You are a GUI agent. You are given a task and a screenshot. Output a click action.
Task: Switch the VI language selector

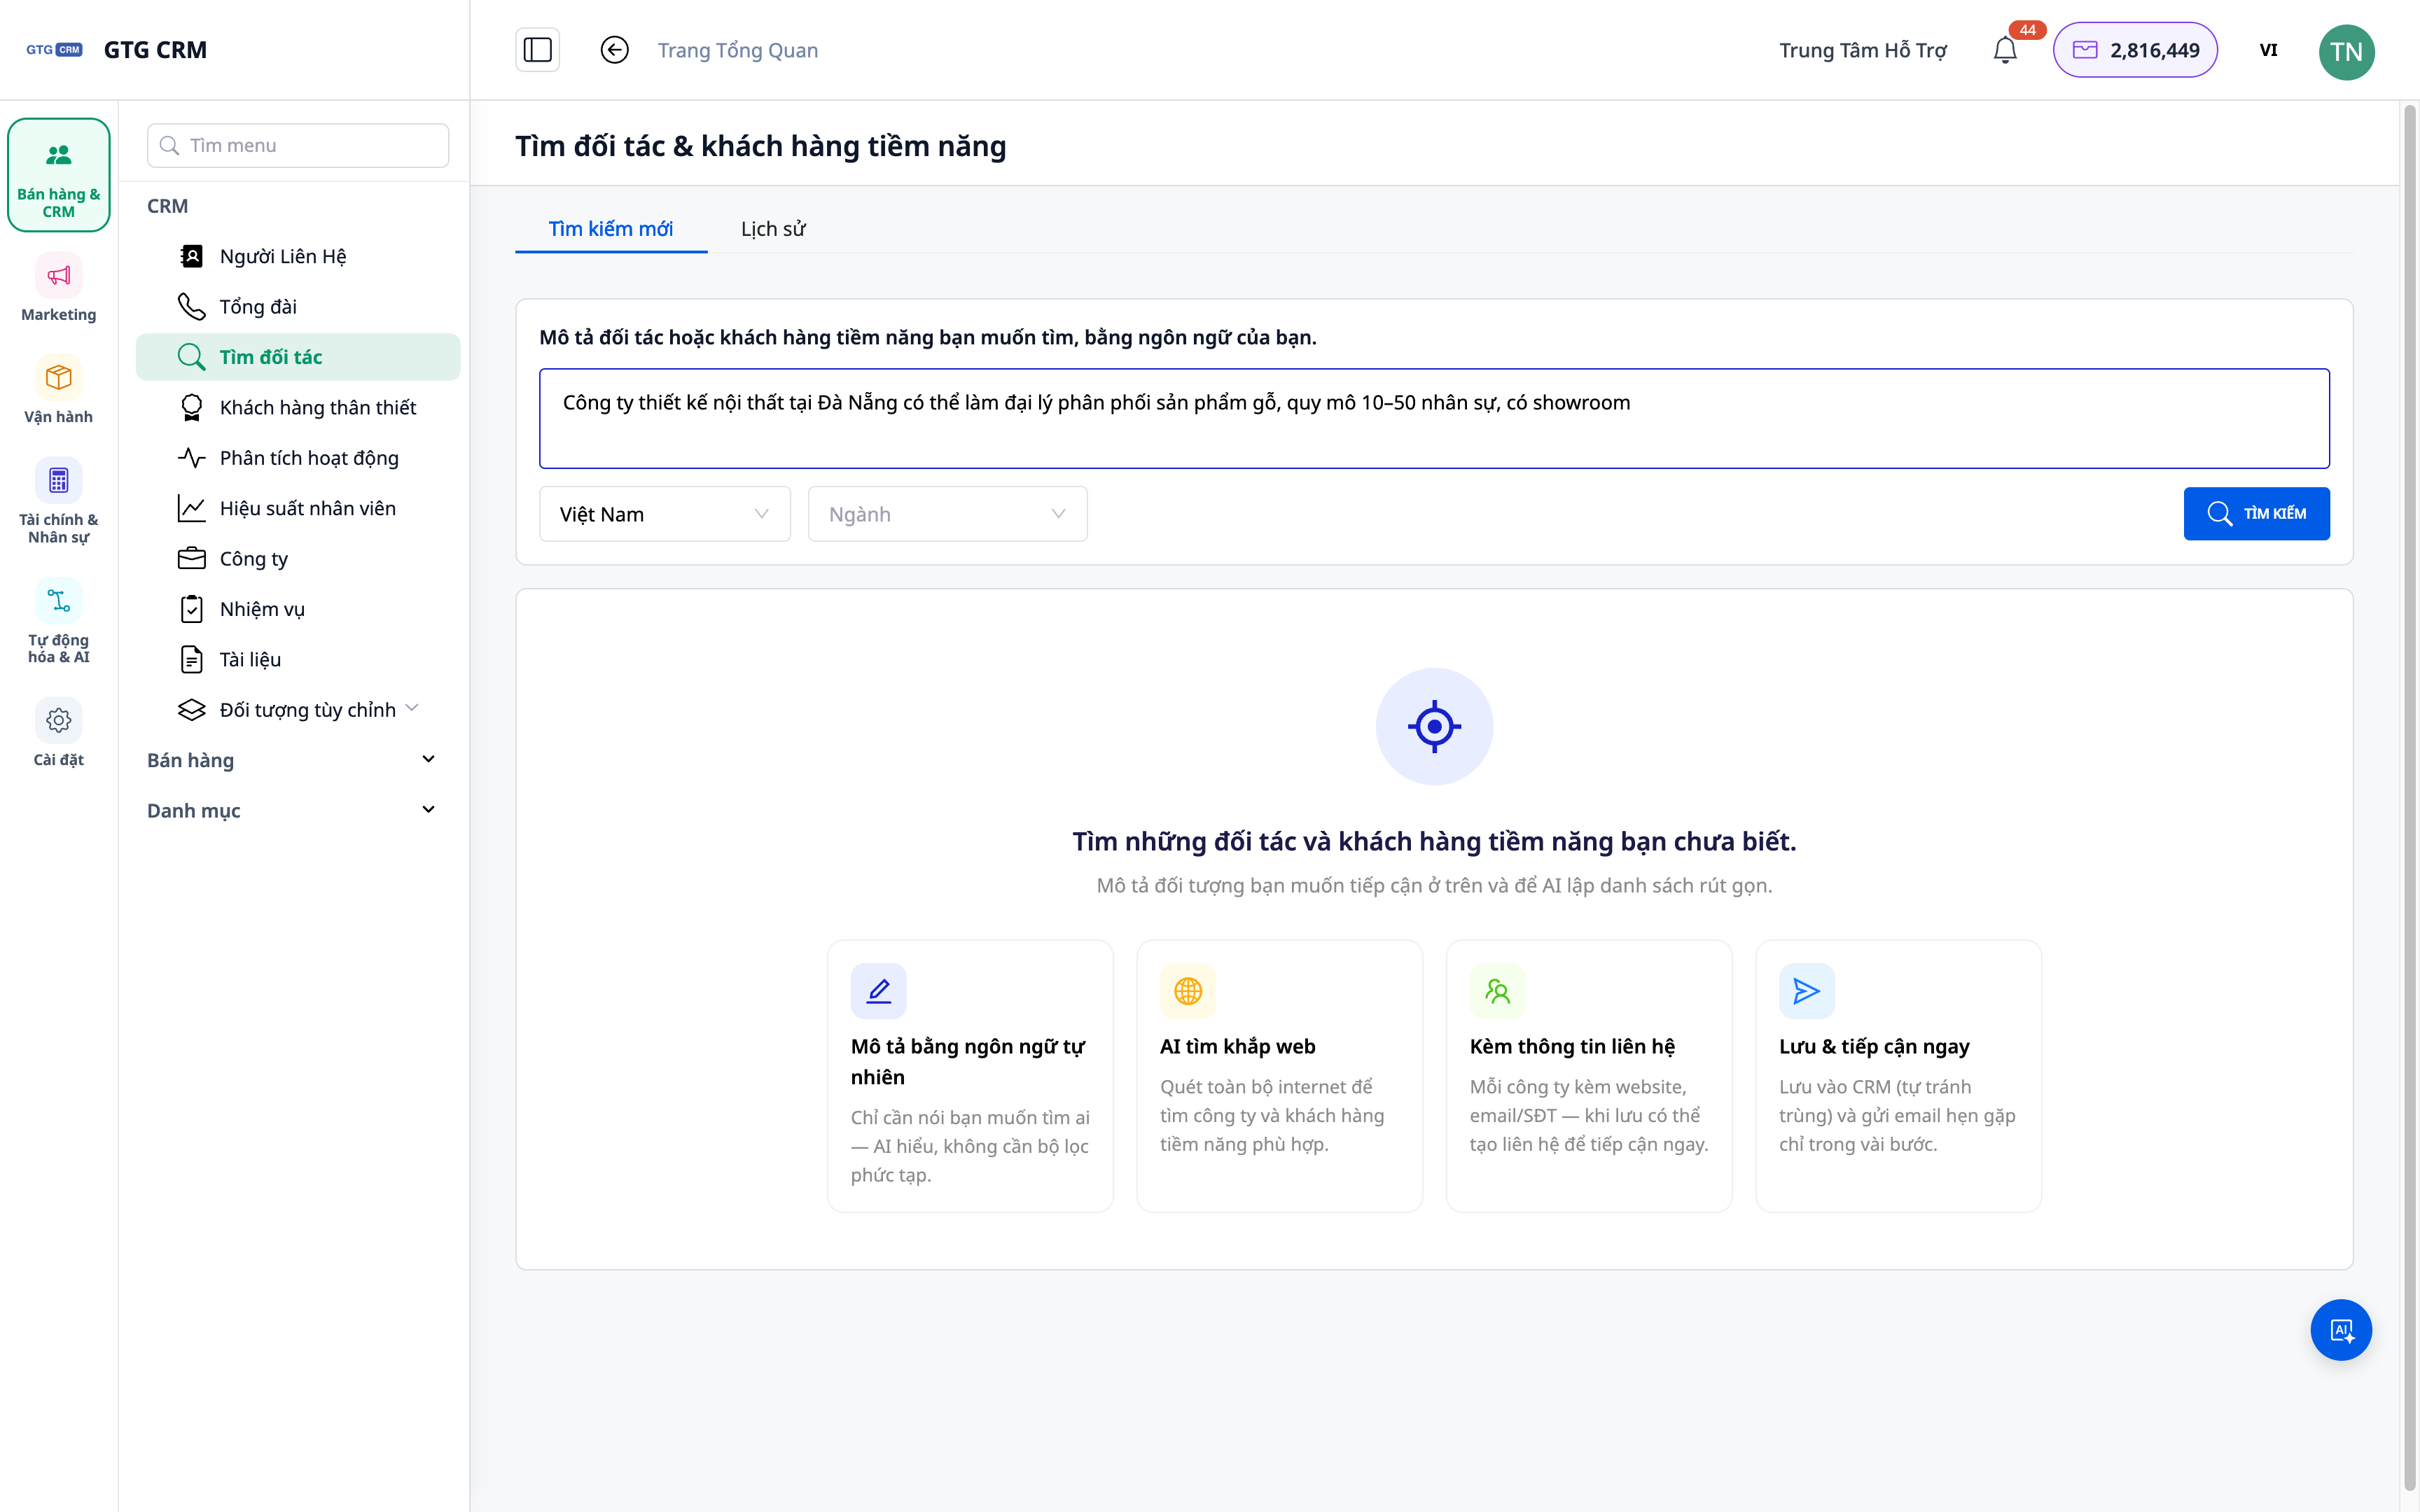pyautogui.click(x=2268, y=50)
